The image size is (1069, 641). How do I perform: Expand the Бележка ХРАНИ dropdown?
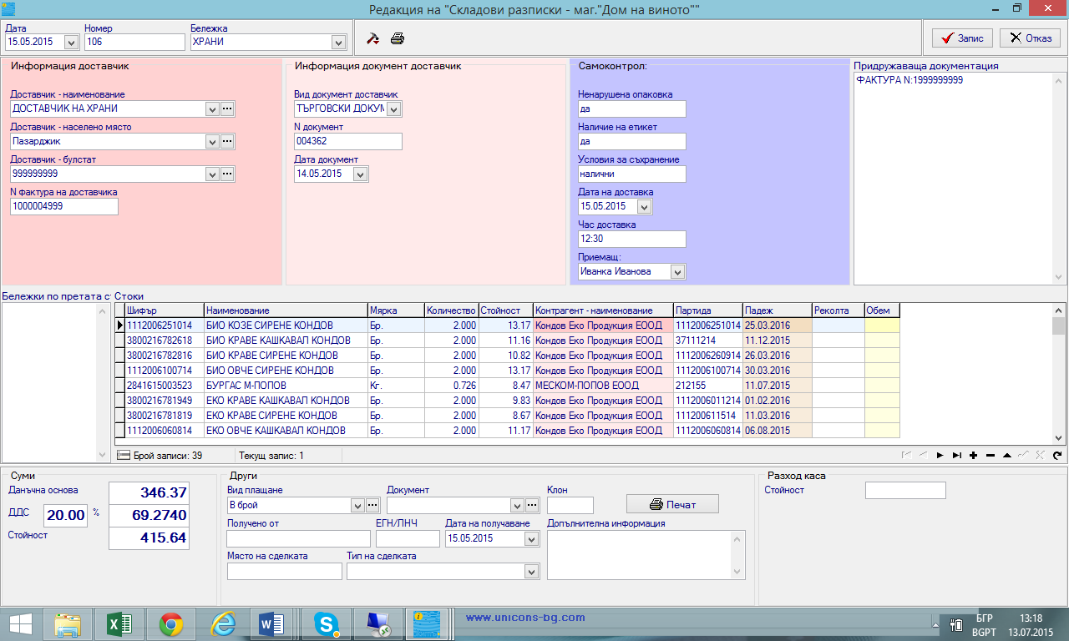click(338, 42)
